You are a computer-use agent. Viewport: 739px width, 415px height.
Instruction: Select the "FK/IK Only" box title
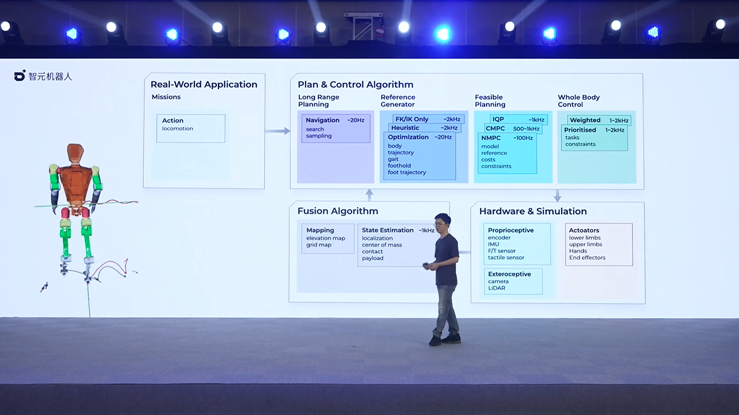[412, 119]
